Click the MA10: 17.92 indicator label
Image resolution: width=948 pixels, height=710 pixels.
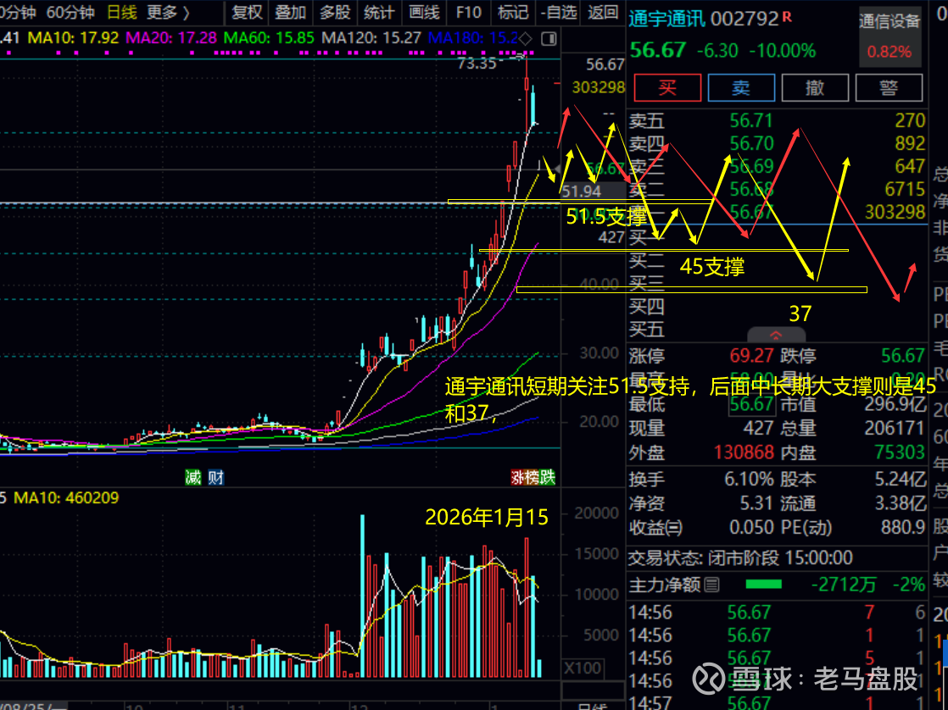(73, 38)
